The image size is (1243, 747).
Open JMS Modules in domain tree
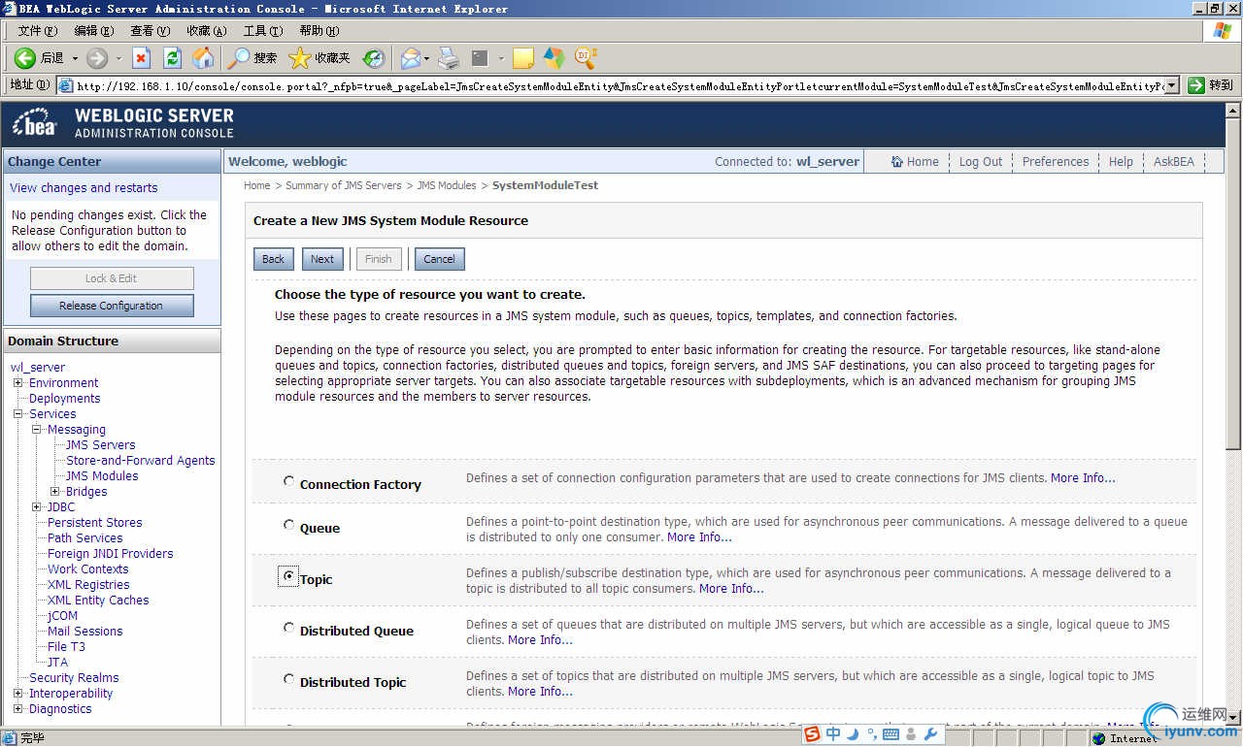[102, 476]
